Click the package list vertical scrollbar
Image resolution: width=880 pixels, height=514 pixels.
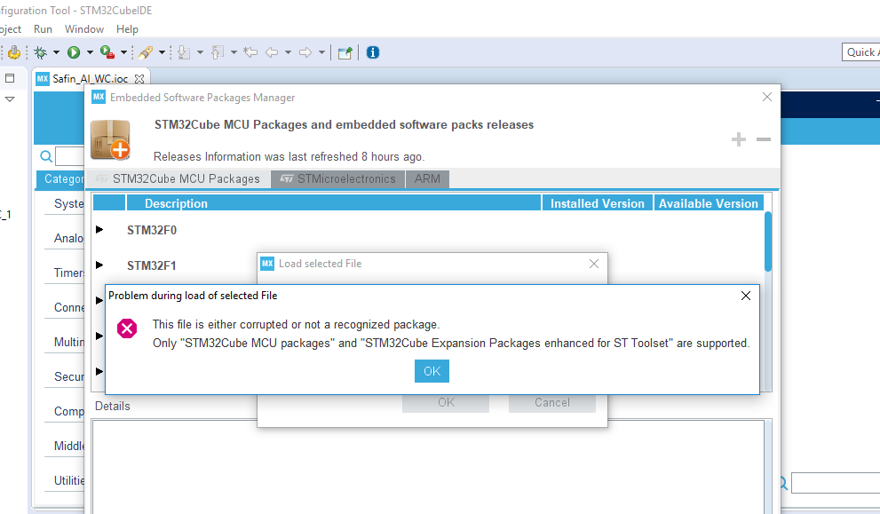[x=768, y=241]
